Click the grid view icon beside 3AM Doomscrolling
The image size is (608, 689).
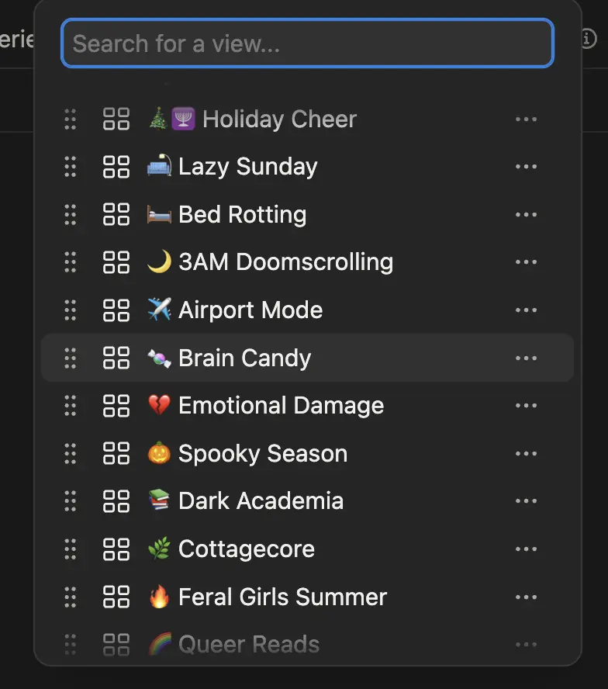[116, 262]
